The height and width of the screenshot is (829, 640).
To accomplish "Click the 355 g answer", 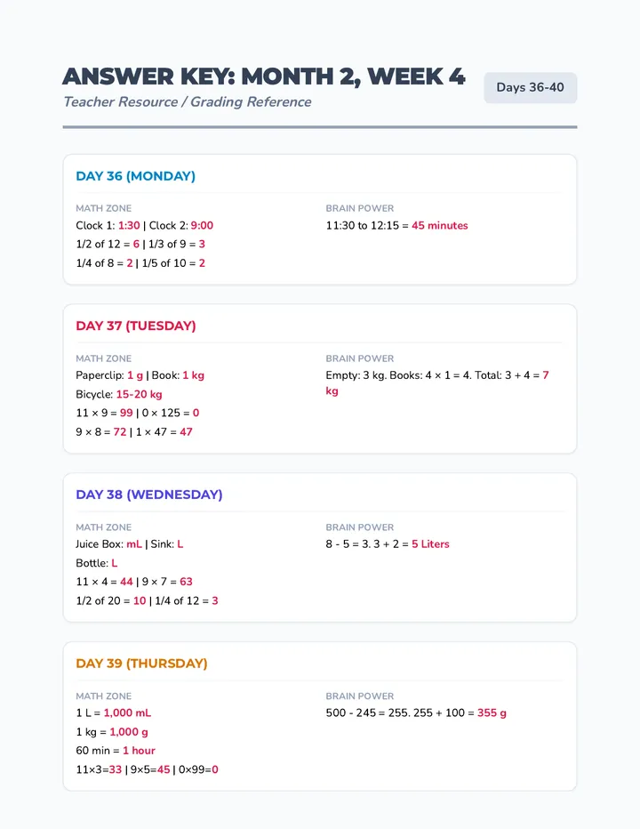I will pos(492,712).
